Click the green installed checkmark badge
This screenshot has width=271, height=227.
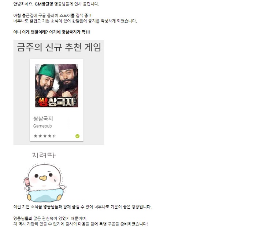pyautogui.click(x=77, y=136)
